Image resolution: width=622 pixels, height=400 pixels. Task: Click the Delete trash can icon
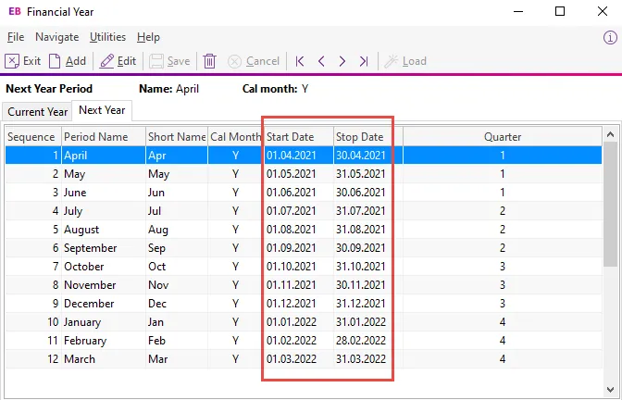point(210,61)
